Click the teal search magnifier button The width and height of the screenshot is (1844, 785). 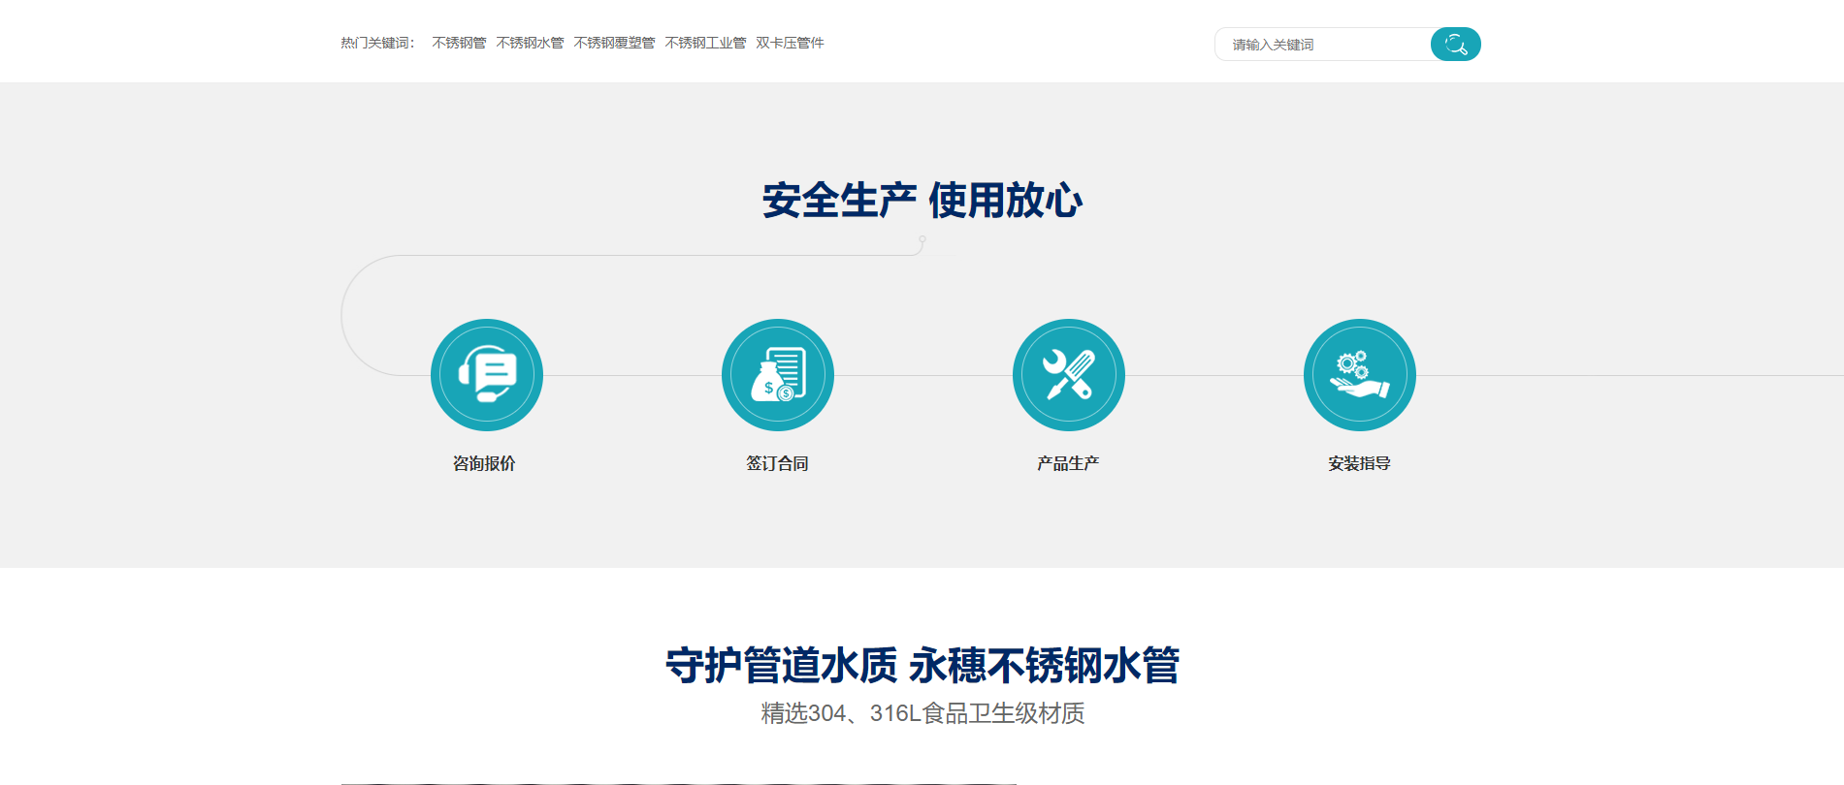click(1455, 44)
